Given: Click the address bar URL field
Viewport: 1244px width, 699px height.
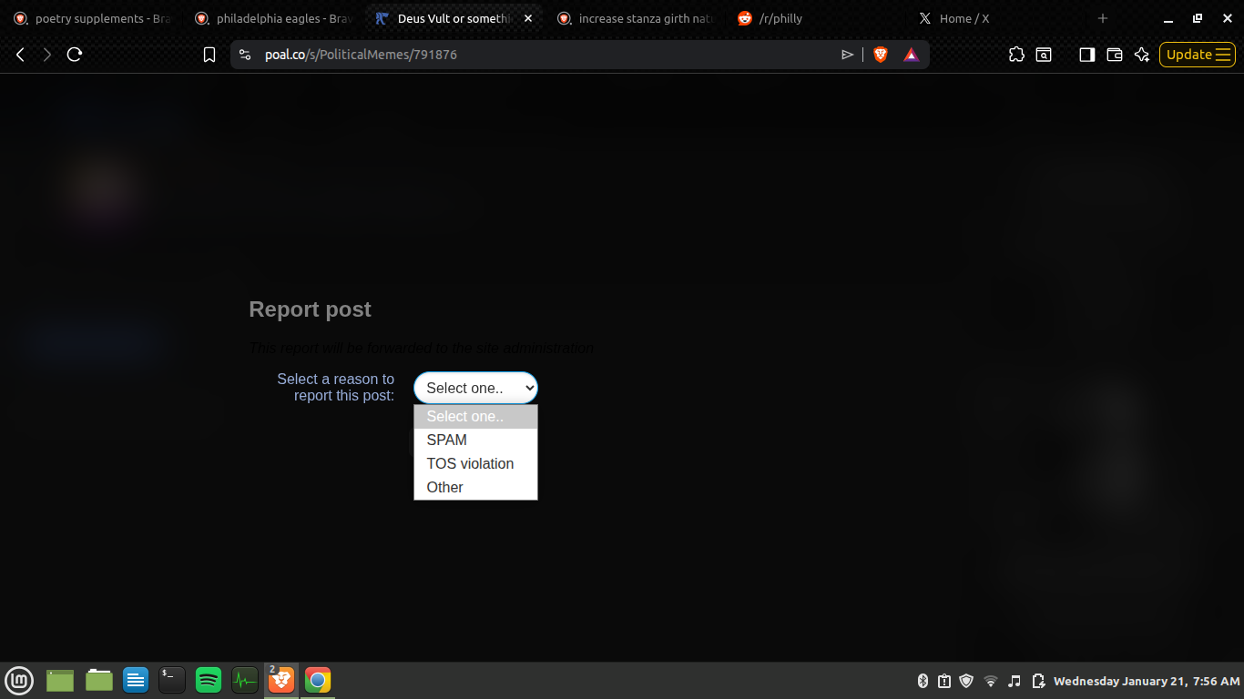Looking at the screenshot, I should click(x=546, y=55).
